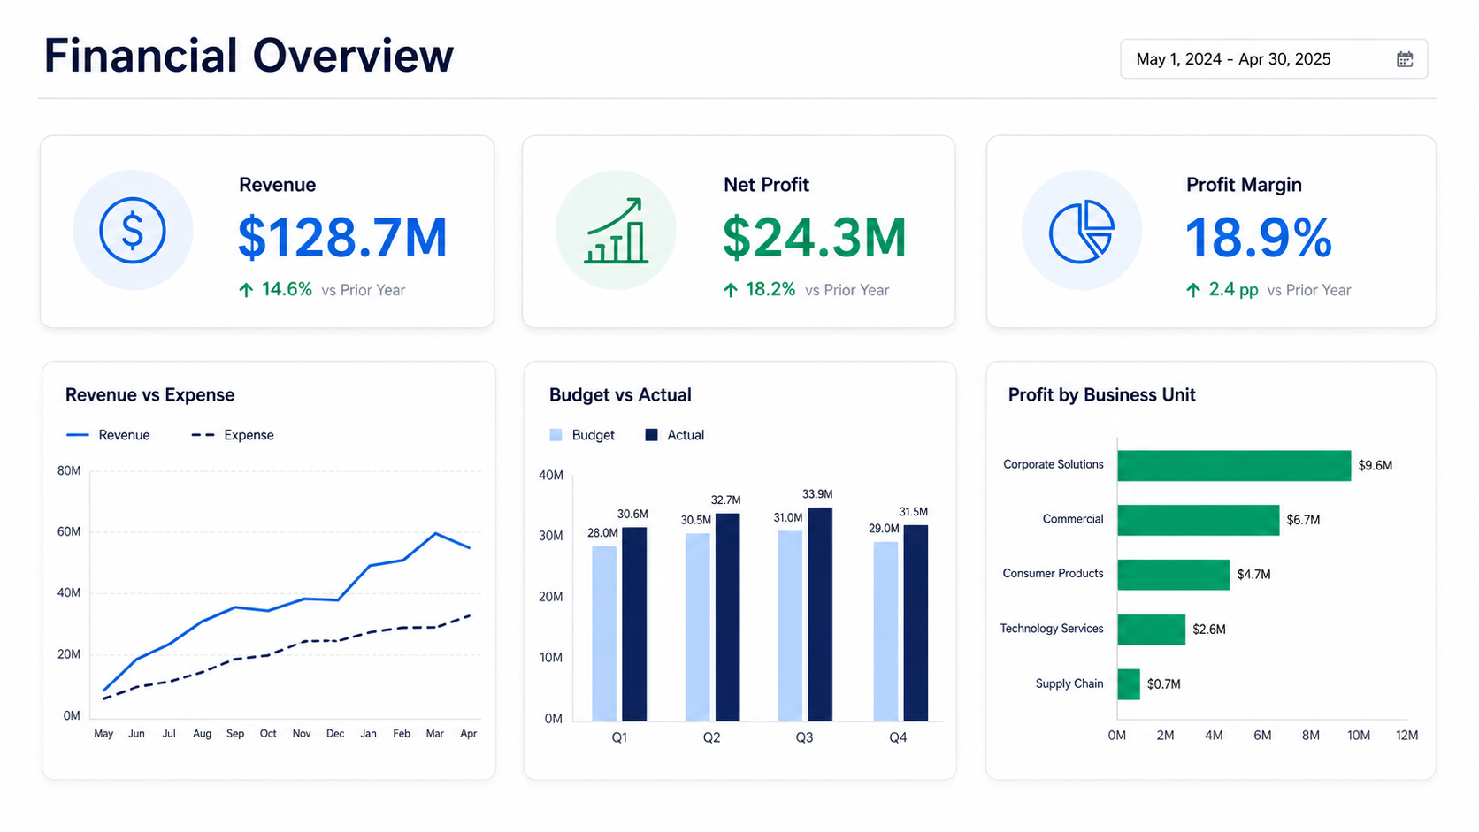Click the Revenue vs Expense chart title

point(150,395)
